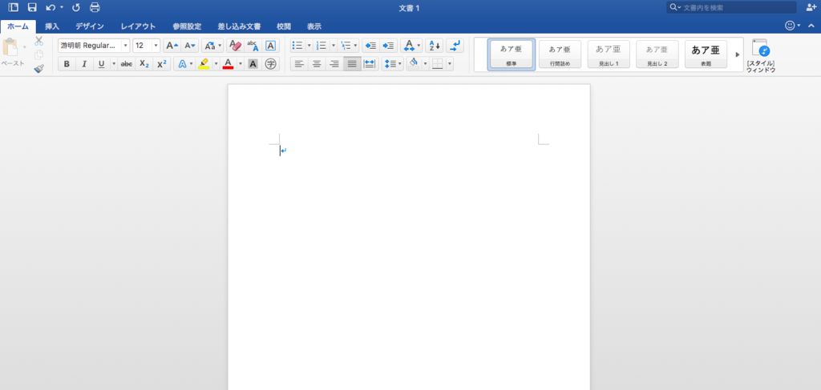Toggle strikethrough abc formatting

[127, 64]
